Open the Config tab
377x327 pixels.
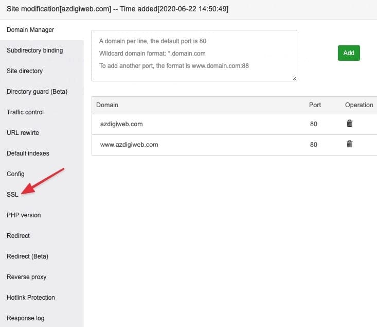coord(15,174)
